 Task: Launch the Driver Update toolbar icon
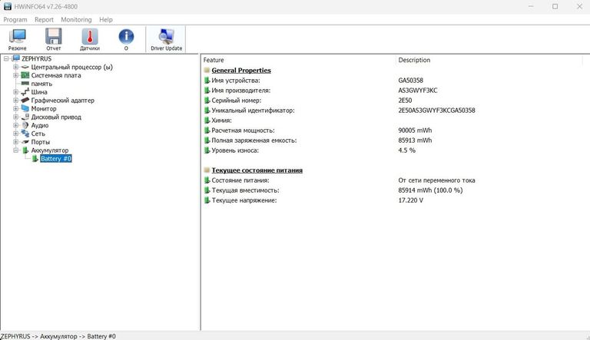[x=166, y=38]
